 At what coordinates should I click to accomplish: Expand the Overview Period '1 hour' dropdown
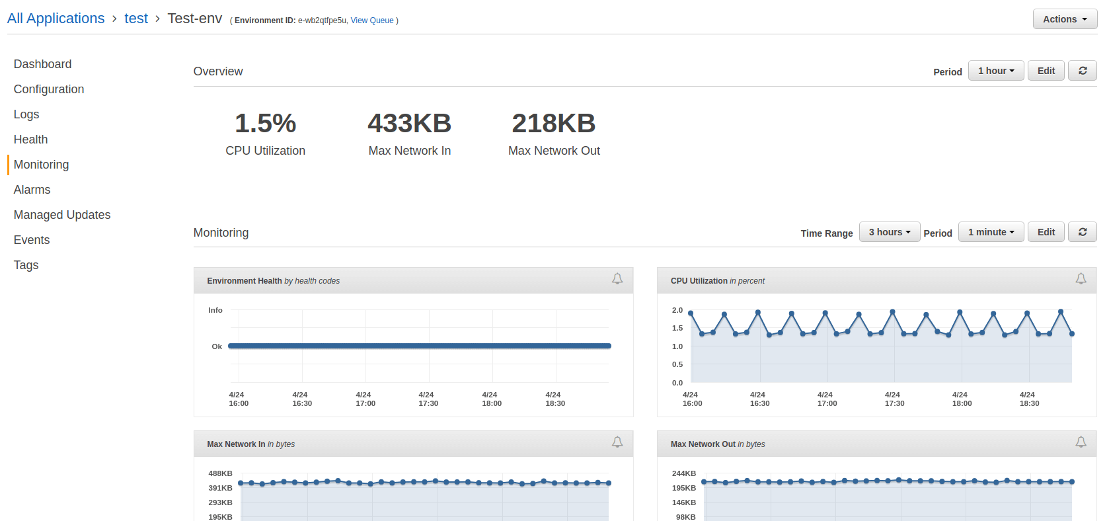(x=995, y=71)
